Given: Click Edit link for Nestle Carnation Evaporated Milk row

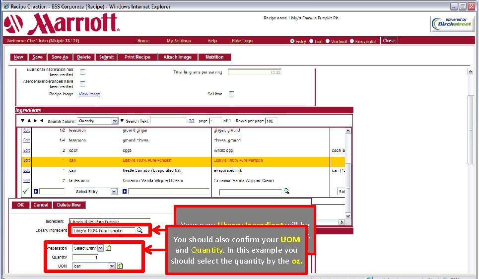Looking at the screenshot, I should (27, 170).
